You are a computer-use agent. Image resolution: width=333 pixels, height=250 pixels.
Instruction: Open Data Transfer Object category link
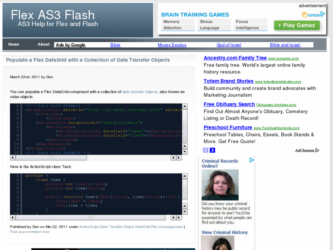pos(117,227)
